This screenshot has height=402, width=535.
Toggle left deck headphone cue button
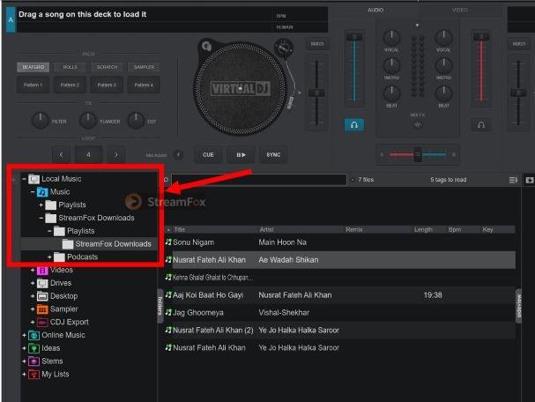[353, 125]
